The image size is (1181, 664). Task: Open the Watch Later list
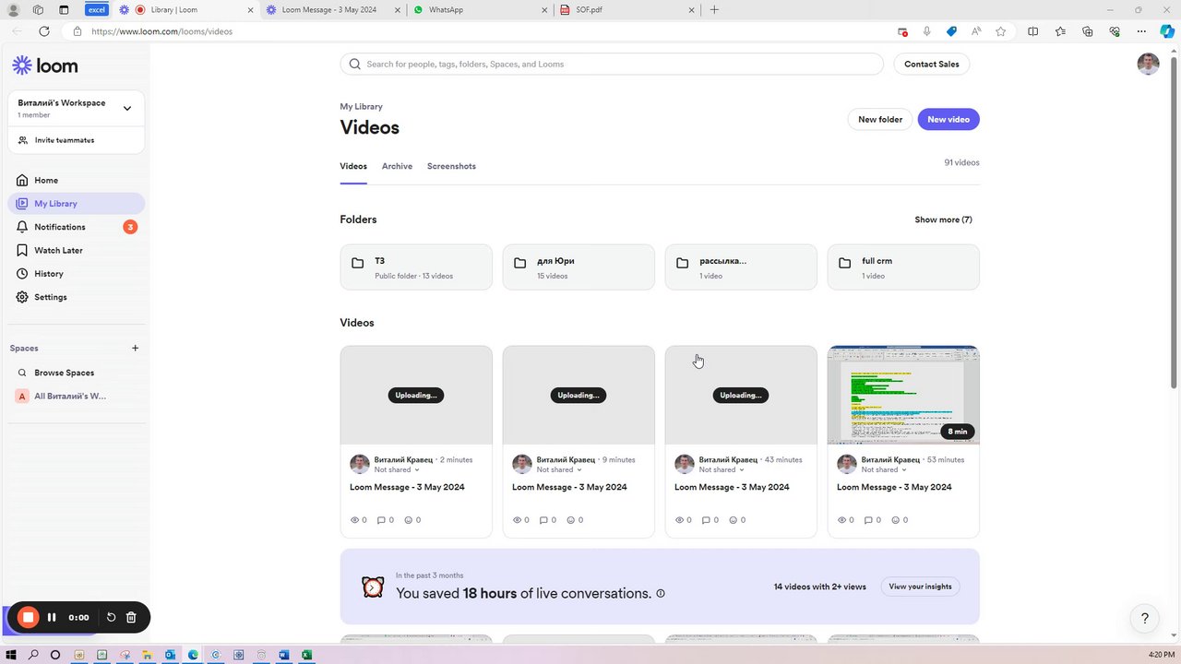point(77,250)
